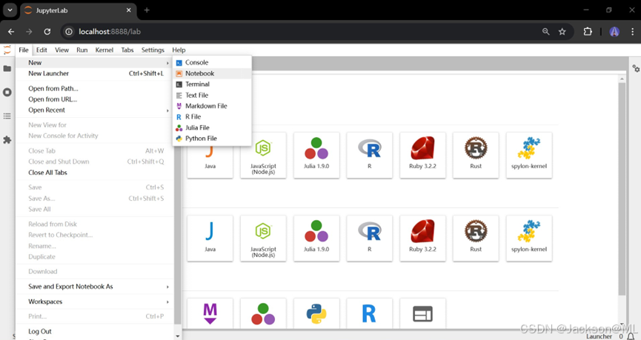Open the Run menu
Viewport: 641px width, 340px height.
82,50
